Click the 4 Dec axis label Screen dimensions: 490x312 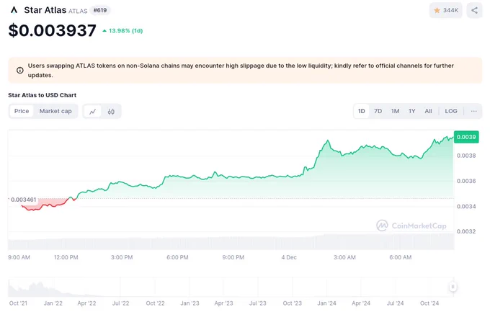(289, 257)
